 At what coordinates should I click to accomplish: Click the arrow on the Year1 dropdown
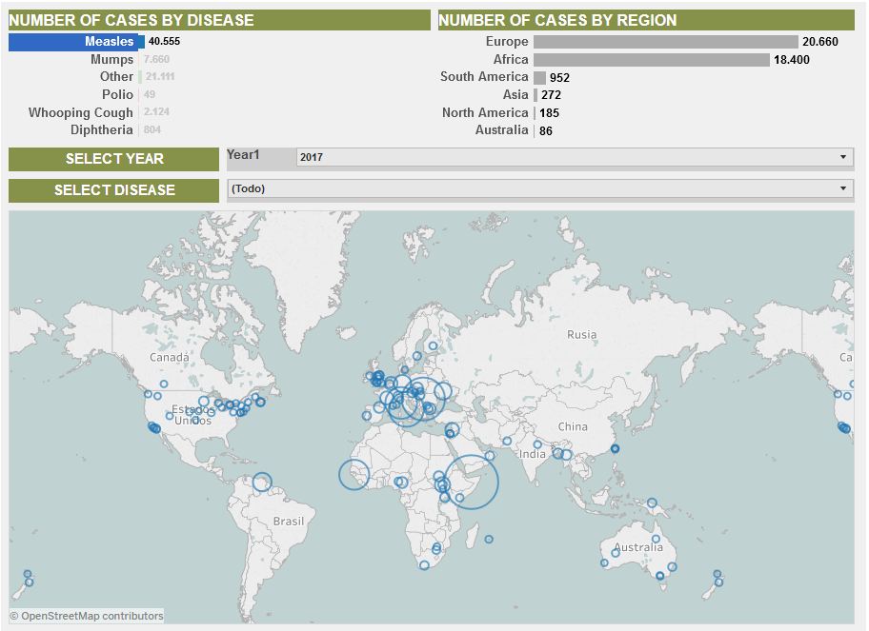(843, 158)
